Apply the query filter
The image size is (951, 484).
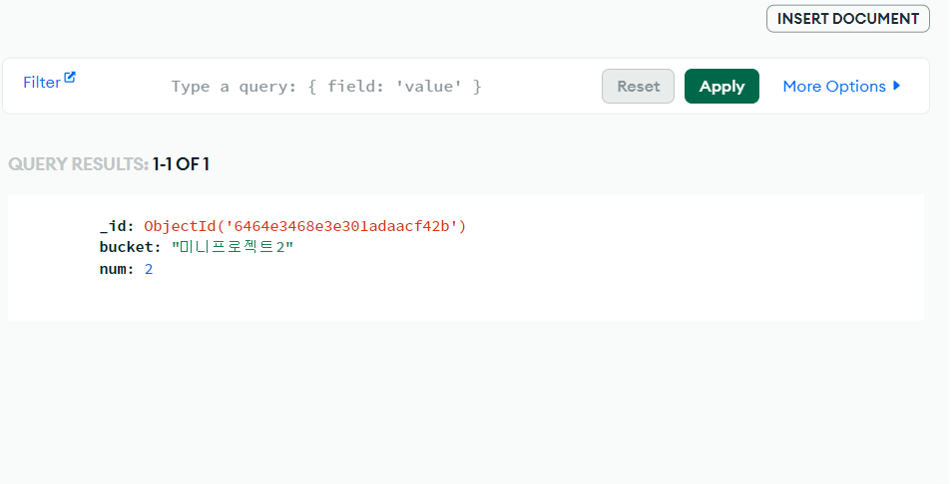point(721,86)
